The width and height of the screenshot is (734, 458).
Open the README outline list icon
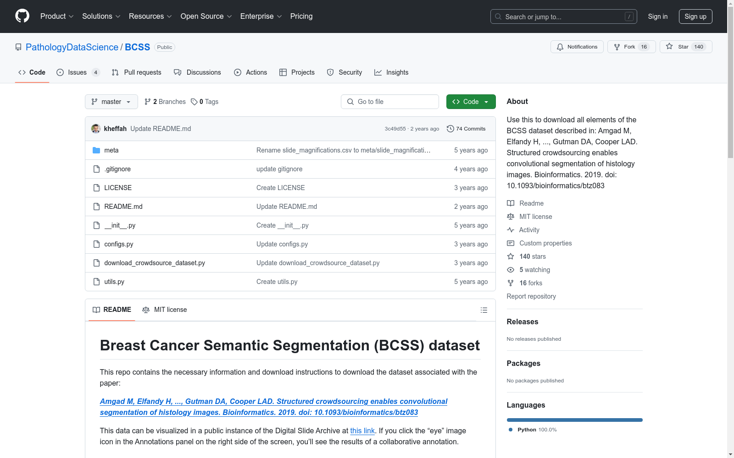[x=484, y=310]
